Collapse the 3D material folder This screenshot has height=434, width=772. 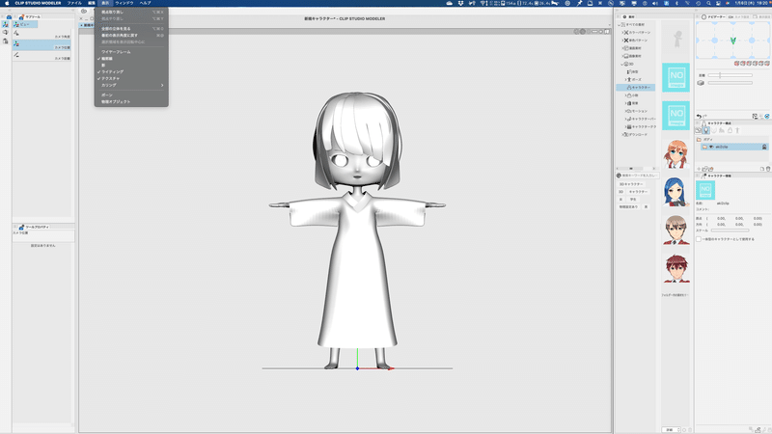click(x=621, y=64)
